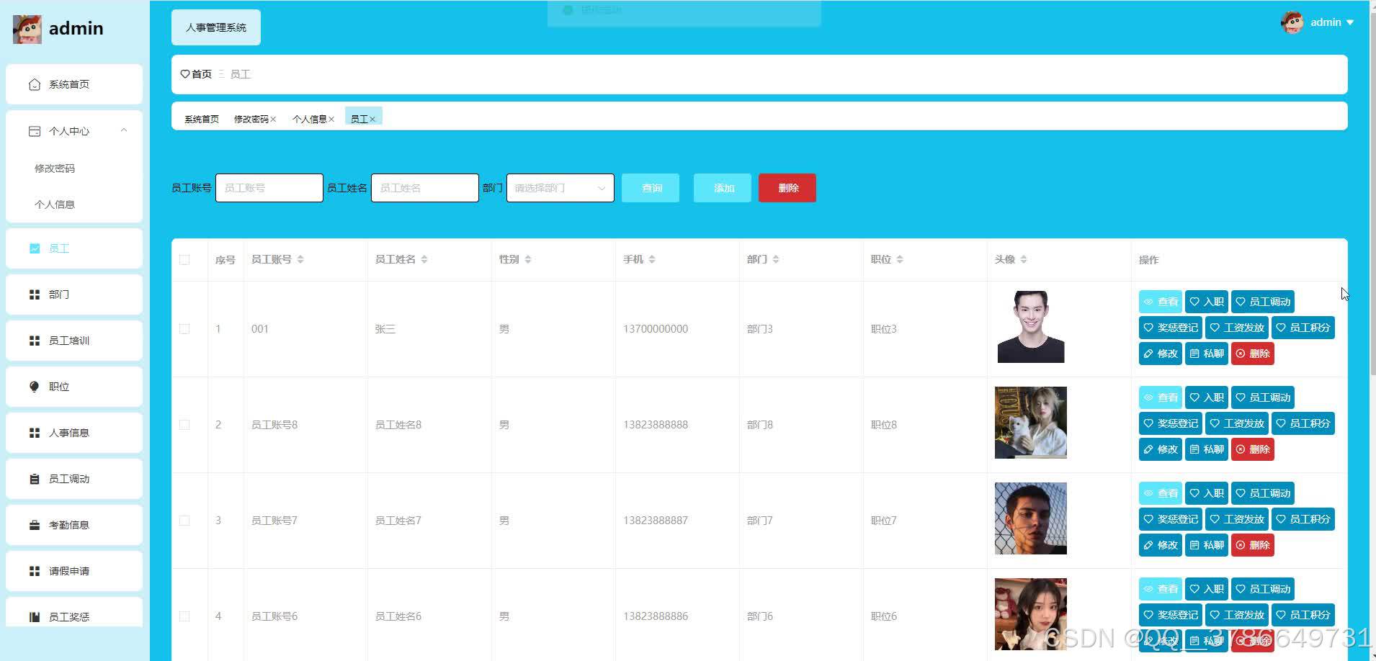Open the 请选择部门 dropdown
Viewport: 1376px width, 661px height.
560,188
